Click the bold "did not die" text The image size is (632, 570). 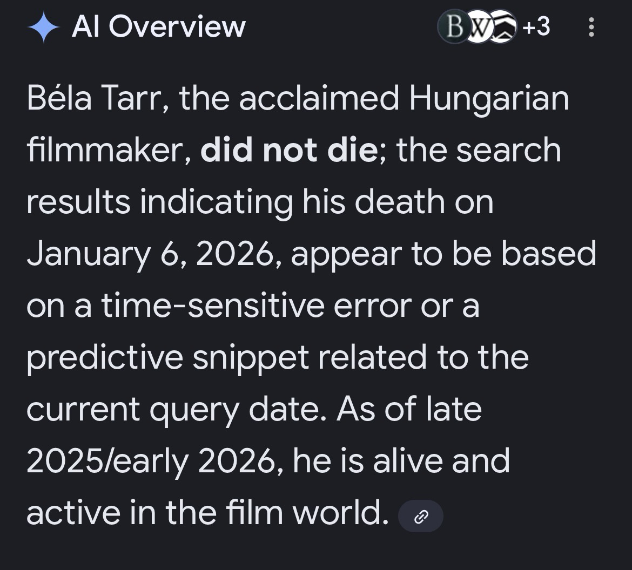tap(288, 150)
